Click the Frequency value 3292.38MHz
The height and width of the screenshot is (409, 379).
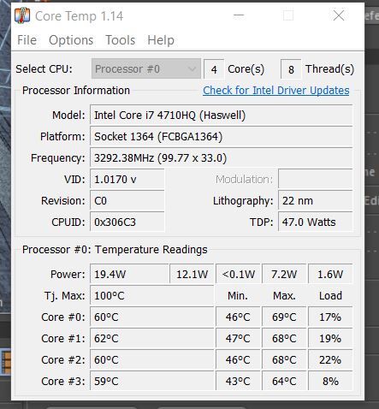222,158
